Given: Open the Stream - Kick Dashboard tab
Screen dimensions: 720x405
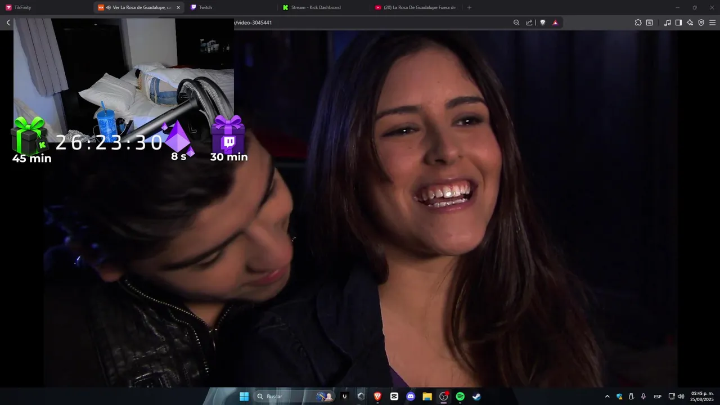Looking at the screenshot, I should tap(323, 7).
